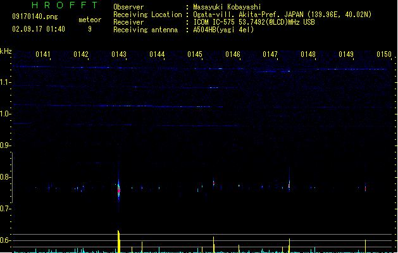
Task: Click the 0143 time marker
Action: point(119,54)
